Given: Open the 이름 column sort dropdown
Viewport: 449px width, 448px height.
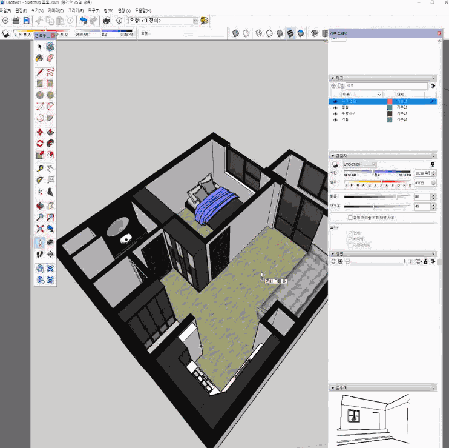Looking at the screenshot, I should pyautogui.click(x=379, y=95).
